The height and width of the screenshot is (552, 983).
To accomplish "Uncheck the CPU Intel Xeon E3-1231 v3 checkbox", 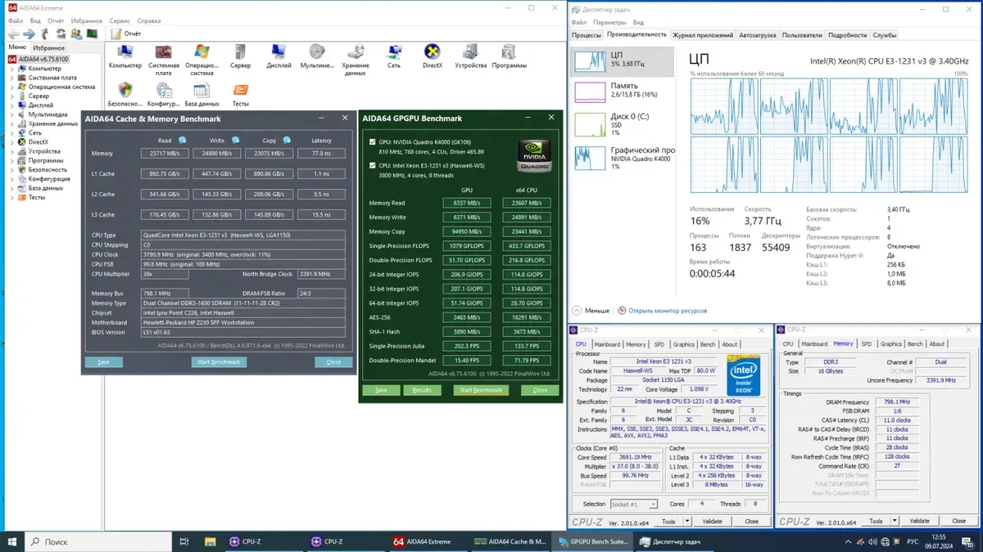I will pyautogui.click(x=373, y=164).
